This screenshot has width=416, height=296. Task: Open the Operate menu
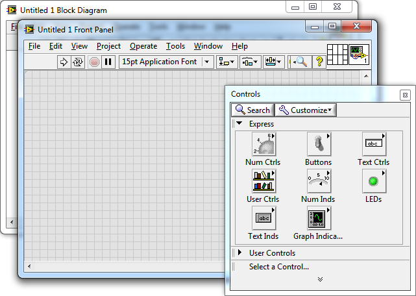[x=143, y=46]
